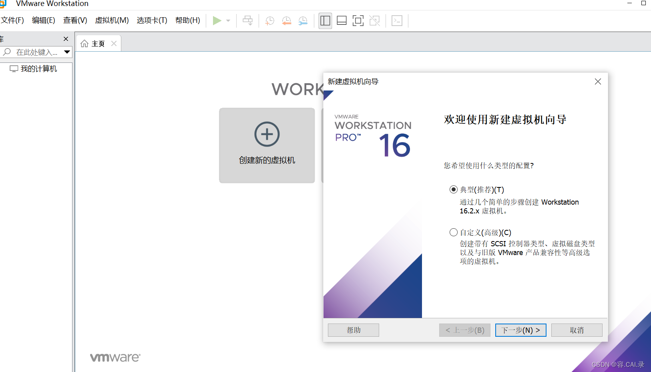Click the home icon on the 主页 tab

click(x=84, y=44)
